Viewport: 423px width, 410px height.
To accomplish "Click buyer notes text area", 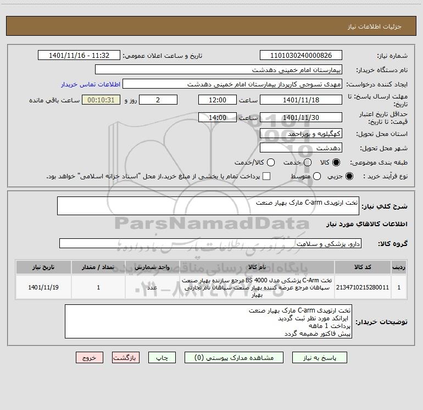I will coord(208,321).
